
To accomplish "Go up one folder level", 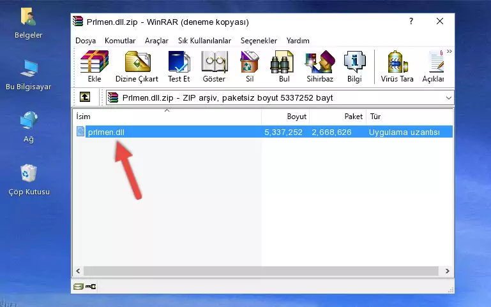I will click(x=85, y=97).
